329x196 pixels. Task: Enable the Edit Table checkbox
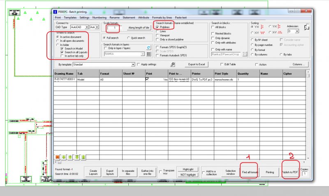coord(222,64)
